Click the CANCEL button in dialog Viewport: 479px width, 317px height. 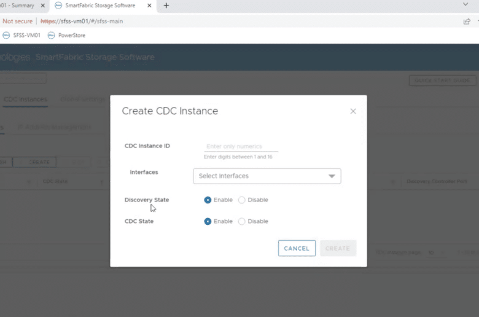click(x=297, y=248)
